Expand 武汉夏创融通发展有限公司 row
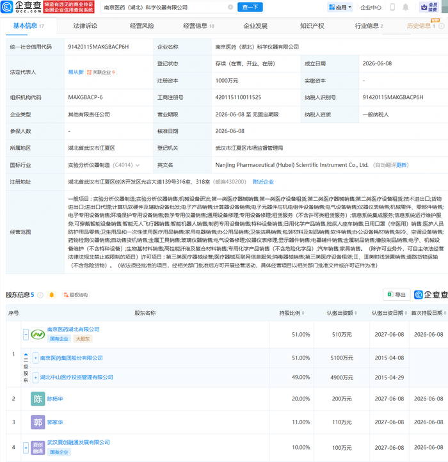 click(26, 447)
